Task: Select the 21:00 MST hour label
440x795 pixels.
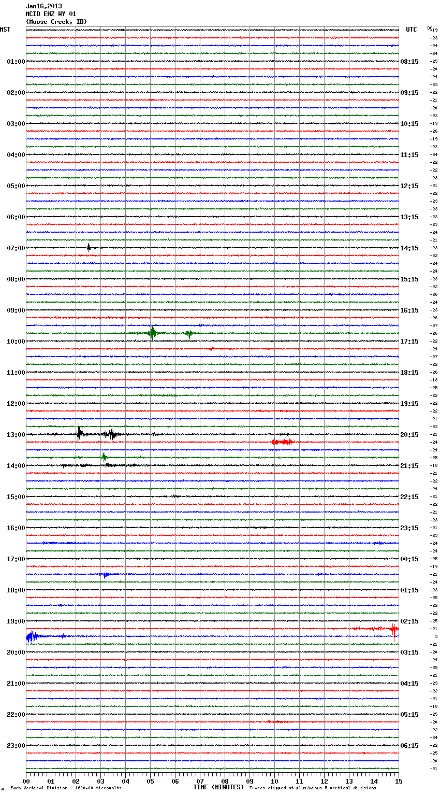Action: click(16, 684)
